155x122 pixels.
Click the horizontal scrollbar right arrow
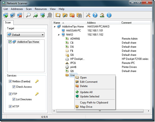[149, 111]
